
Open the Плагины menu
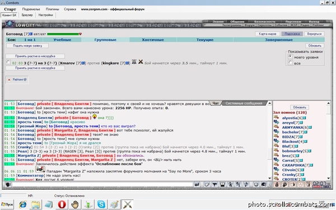[52, 9]
